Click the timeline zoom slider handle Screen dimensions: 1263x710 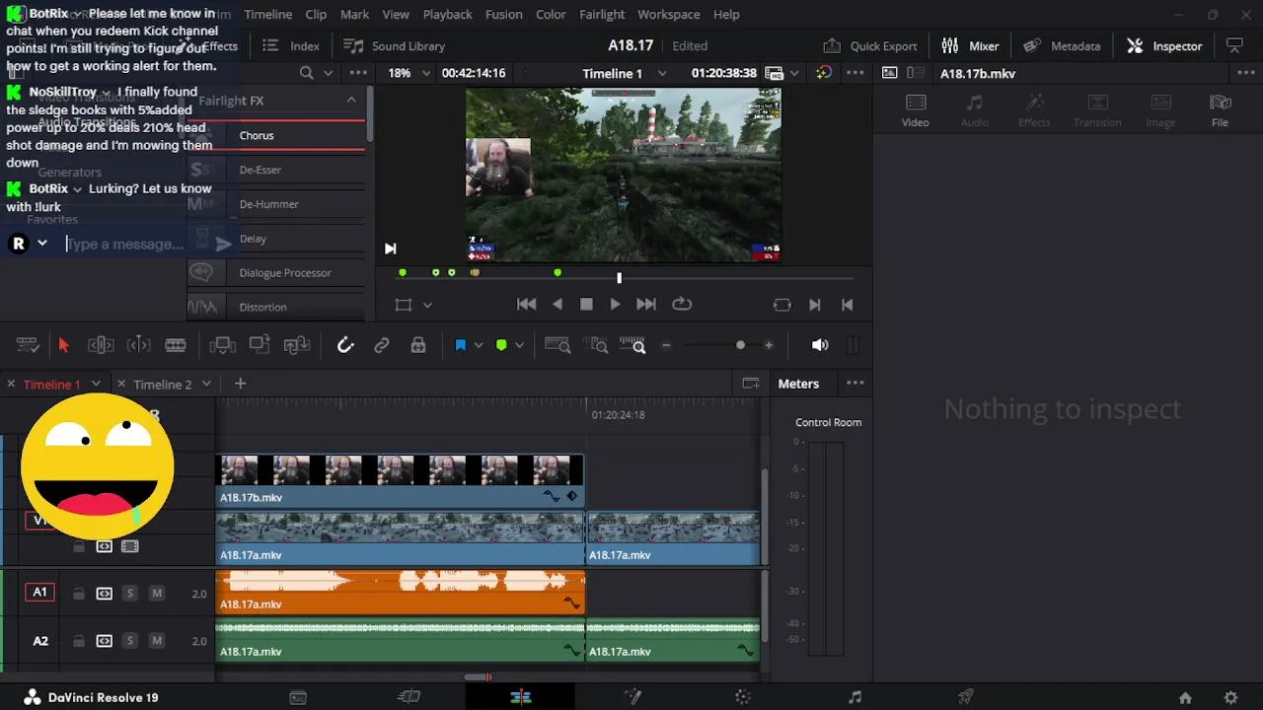[x=740, y=345]
